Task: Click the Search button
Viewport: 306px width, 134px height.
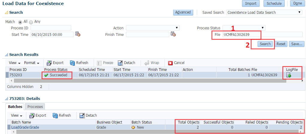Action: [x=265, y=44]
